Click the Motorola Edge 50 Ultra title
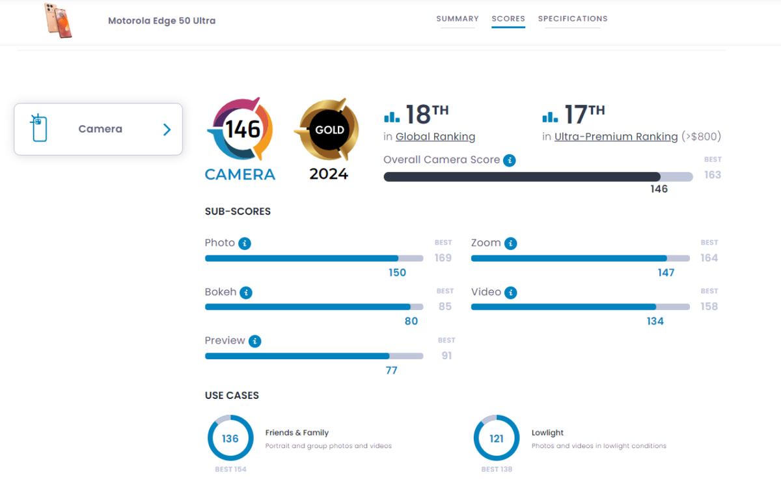 point(162,21)
